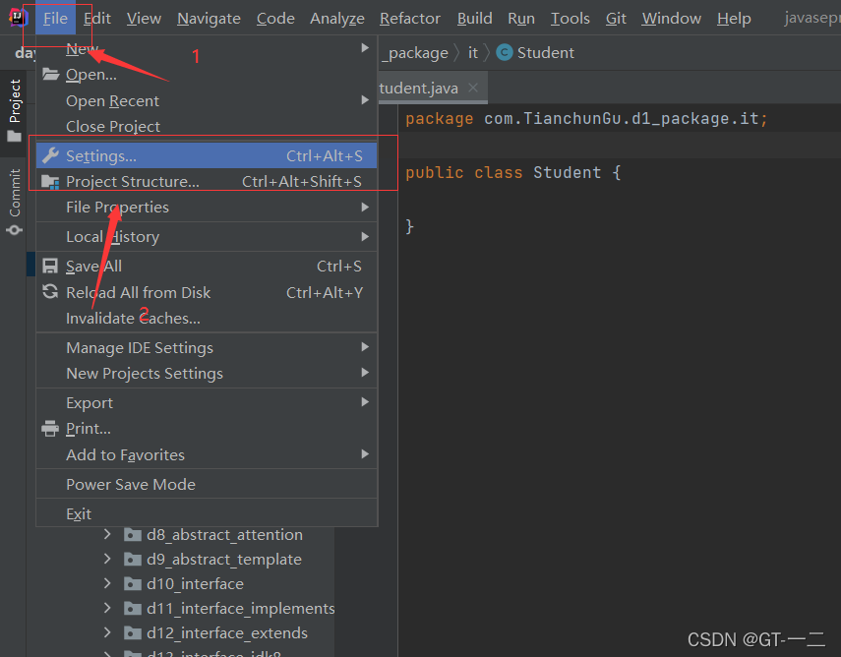Open the Commit tool window sidebar
This screenshot has height=657, width=841.
point(15,201)
